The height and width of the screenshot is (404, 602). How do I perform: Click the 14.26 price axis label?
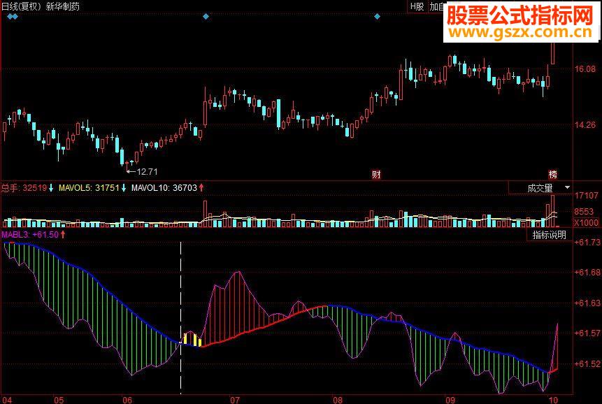click(585, 124)
